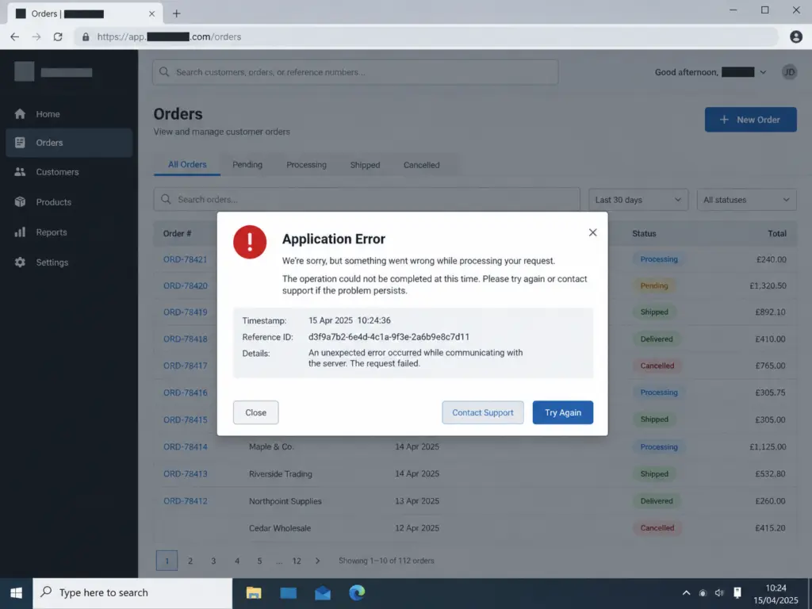
Task: Click the Home icon in sidebar
Action: (x=20, y=114)
